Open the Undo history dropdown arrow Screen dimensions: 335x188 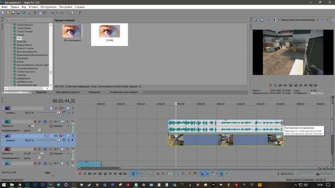[x=57, y=13]
